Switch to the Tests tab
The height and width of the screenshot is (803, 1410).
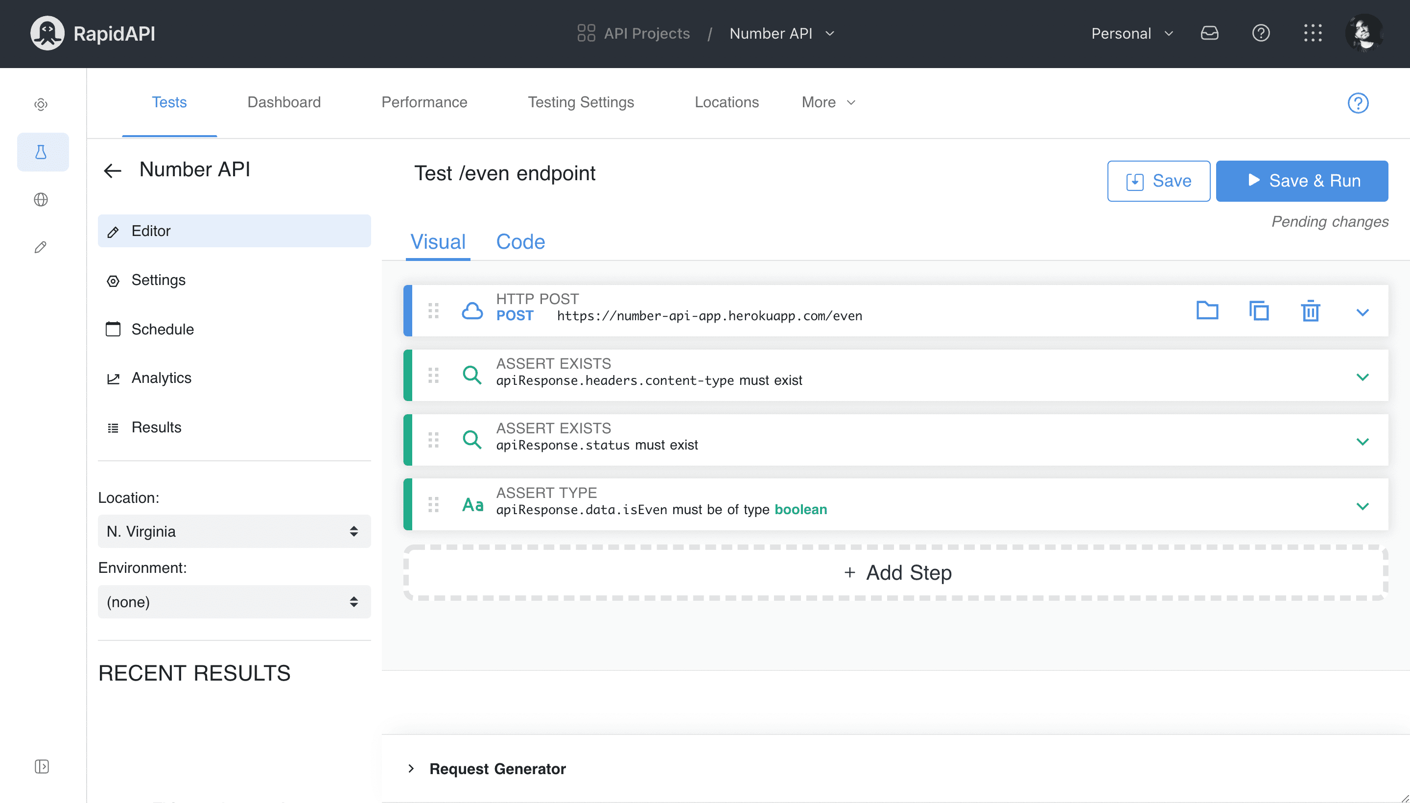169,102
